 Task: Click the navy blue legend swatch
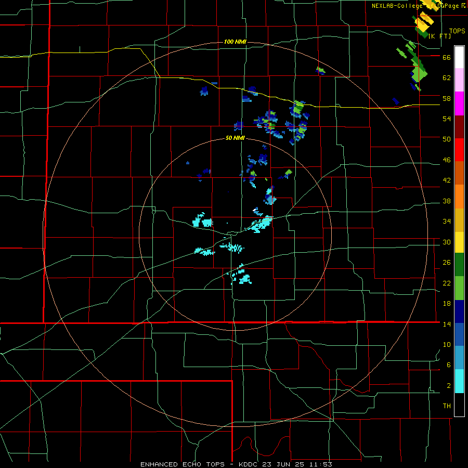coord(459,311)
